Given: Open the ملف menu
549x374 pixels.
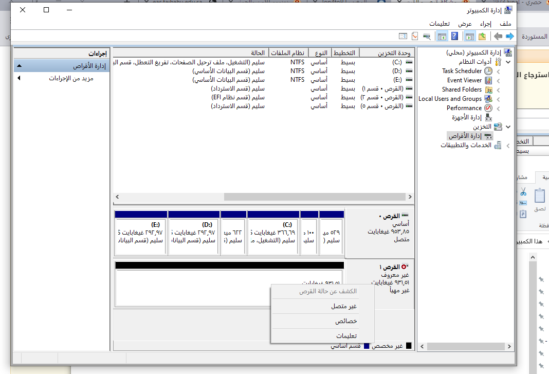Looking at the screenshot, I should 505,24.
